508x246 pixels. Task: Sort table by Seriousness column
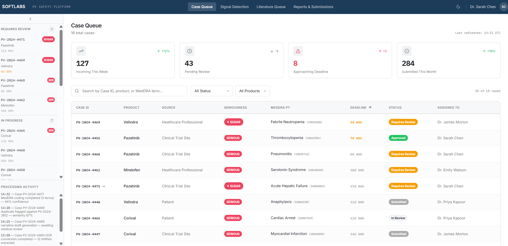pos(235,108)
